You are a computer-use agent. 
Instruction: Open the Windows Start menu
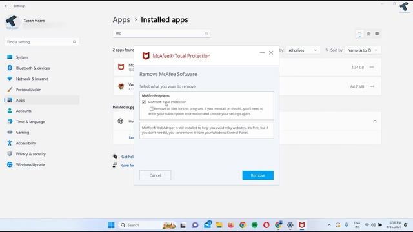[x=112, y=225]
